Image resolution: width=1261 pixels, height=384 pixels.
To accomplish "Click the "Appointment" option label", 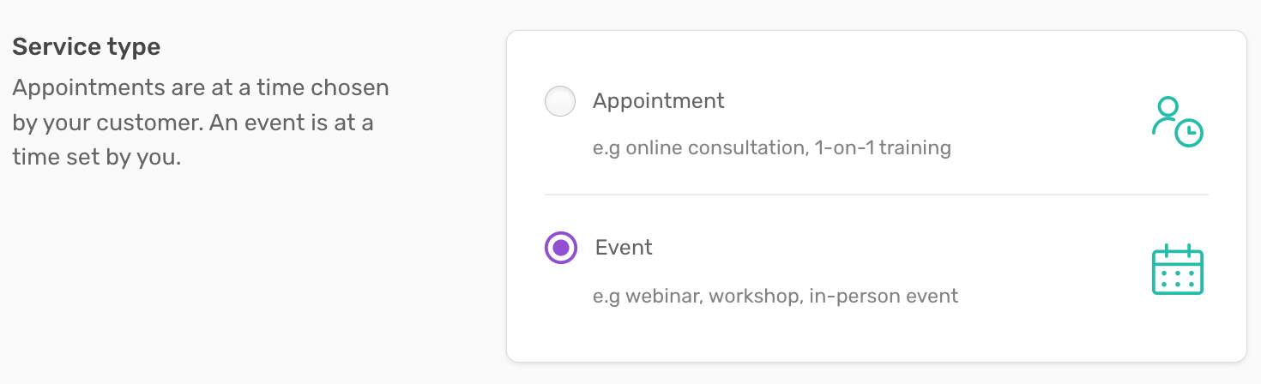I will (659, 101).
